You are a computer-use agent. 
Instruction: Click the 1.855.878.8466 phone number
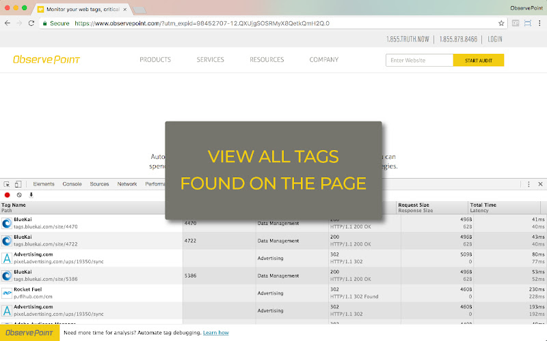(x=458, y=39)
